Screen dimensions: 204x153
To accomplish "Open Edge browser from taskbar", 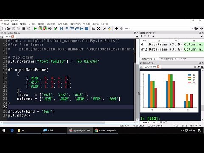I will tap(12, 130).
